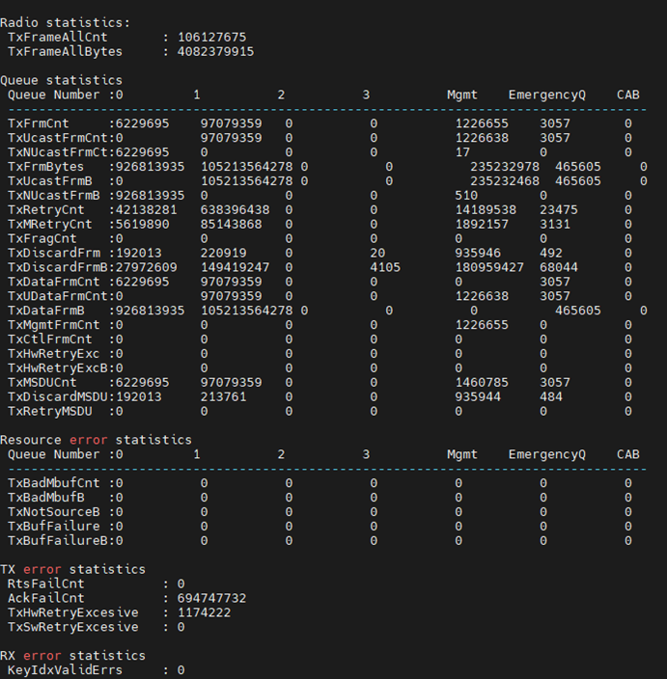Click the 'RX error statistics' heading
This screenshot has height=679, width=667.
pos(72,656)
